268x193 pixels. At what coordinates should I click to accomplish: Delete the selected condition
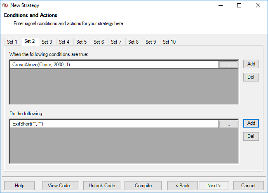point(251,77)
